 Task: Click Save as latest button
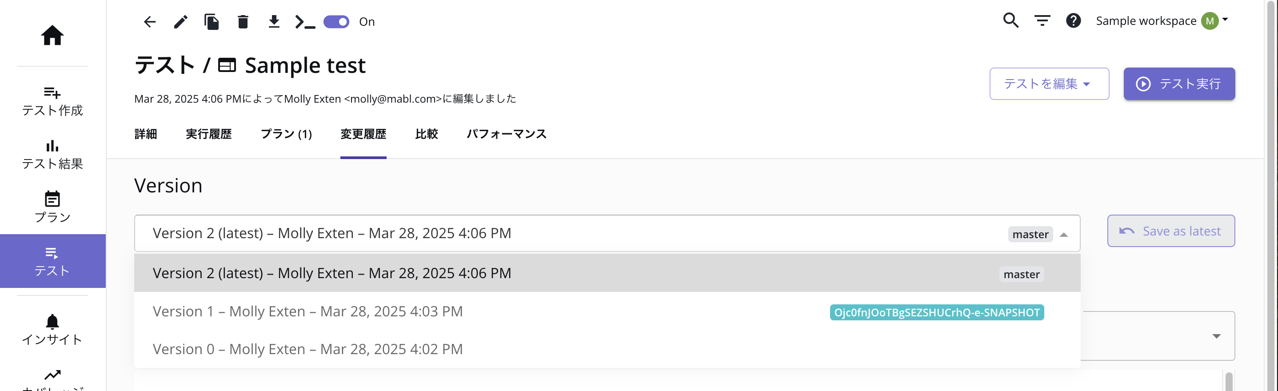[x=1170, y=231]
